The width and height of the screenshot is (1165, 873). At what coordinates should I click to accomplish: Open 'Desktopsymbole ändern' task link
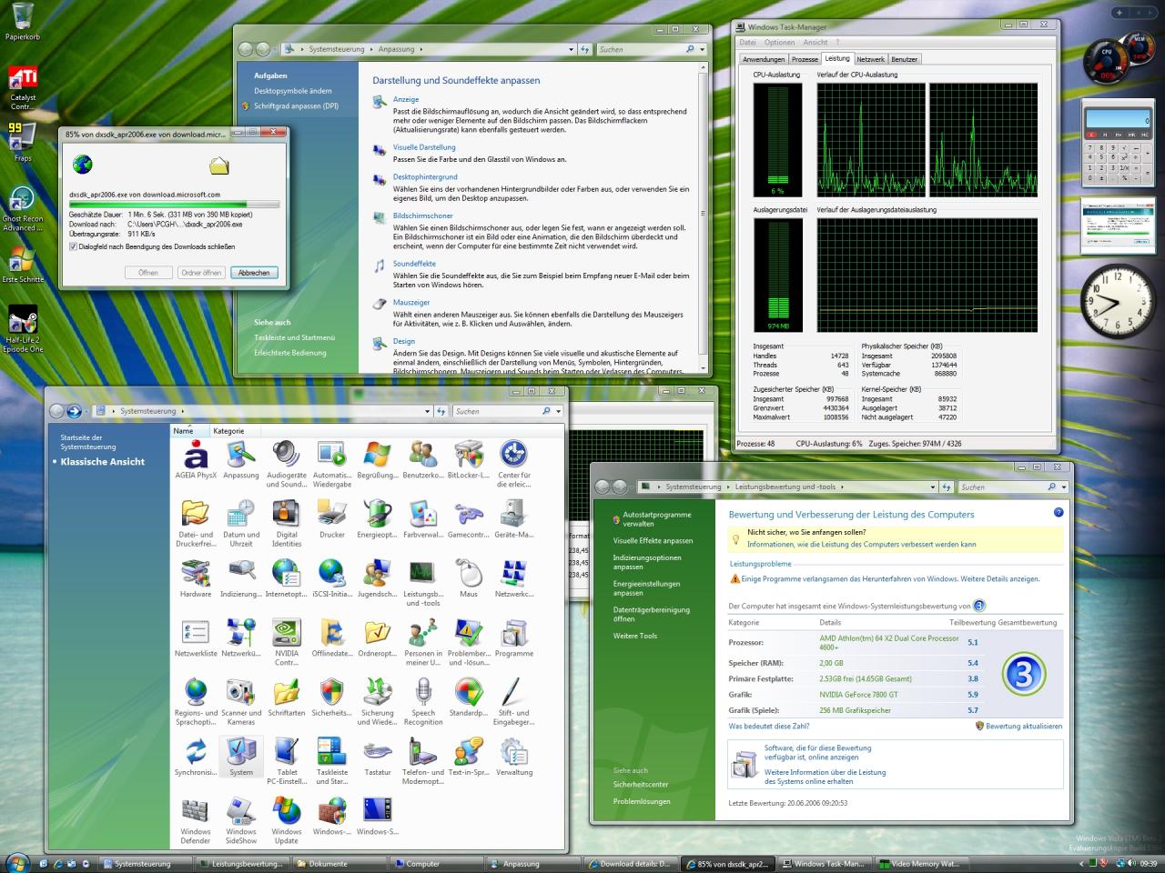(293, 91)
